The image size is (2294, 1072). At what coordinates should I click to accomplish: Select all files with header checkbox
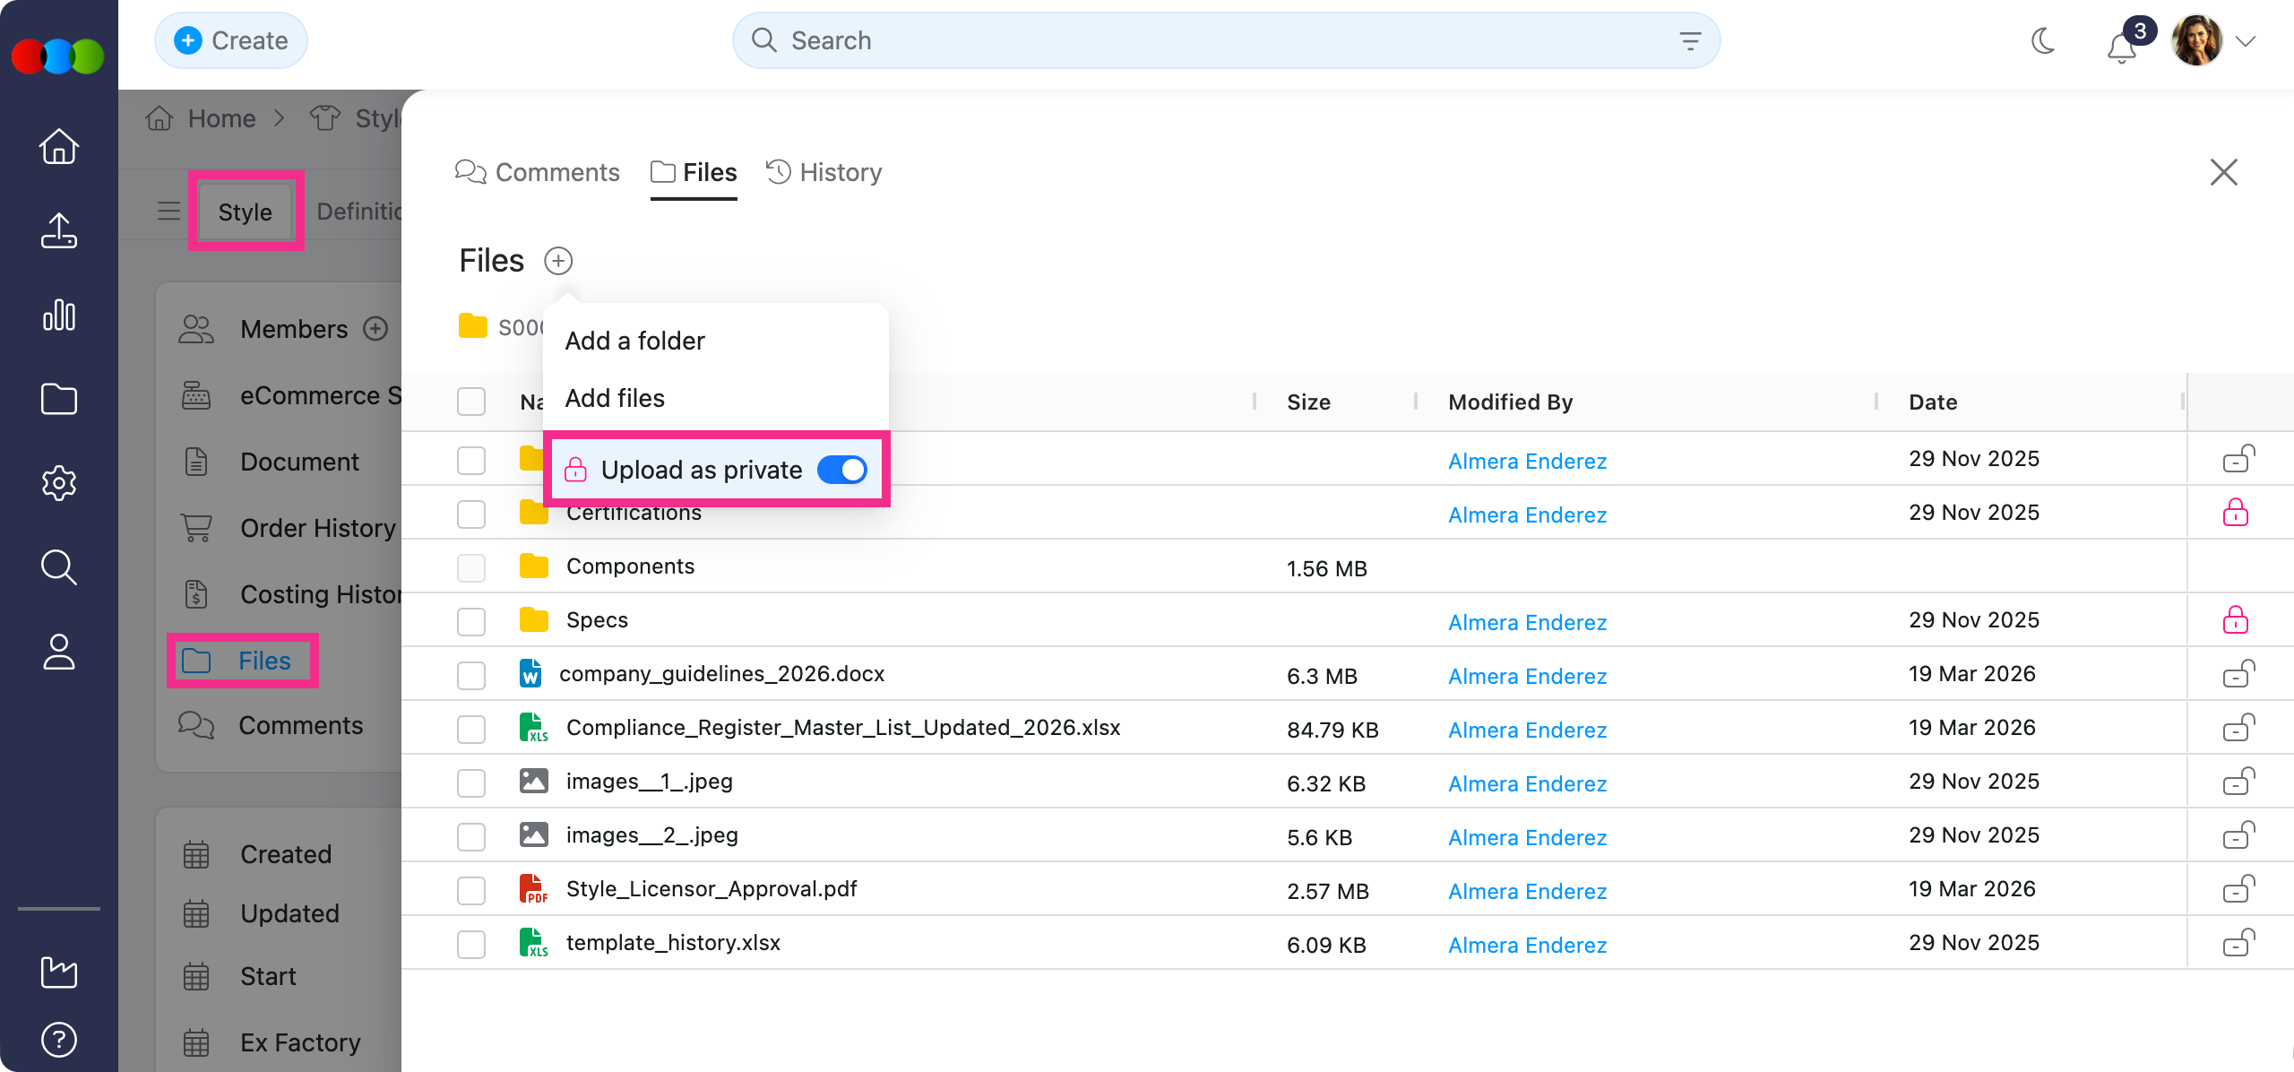(x=471, y=402)
